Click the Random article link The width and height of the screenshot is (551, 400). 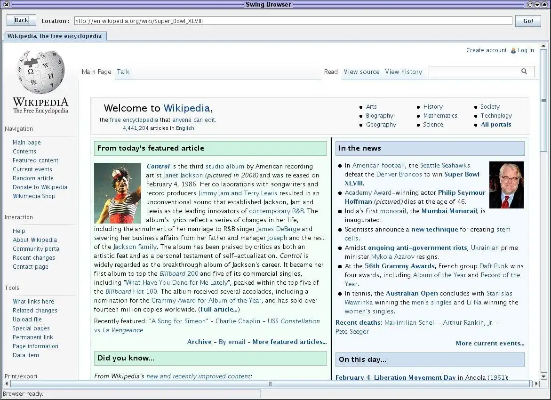click(33, 178)
